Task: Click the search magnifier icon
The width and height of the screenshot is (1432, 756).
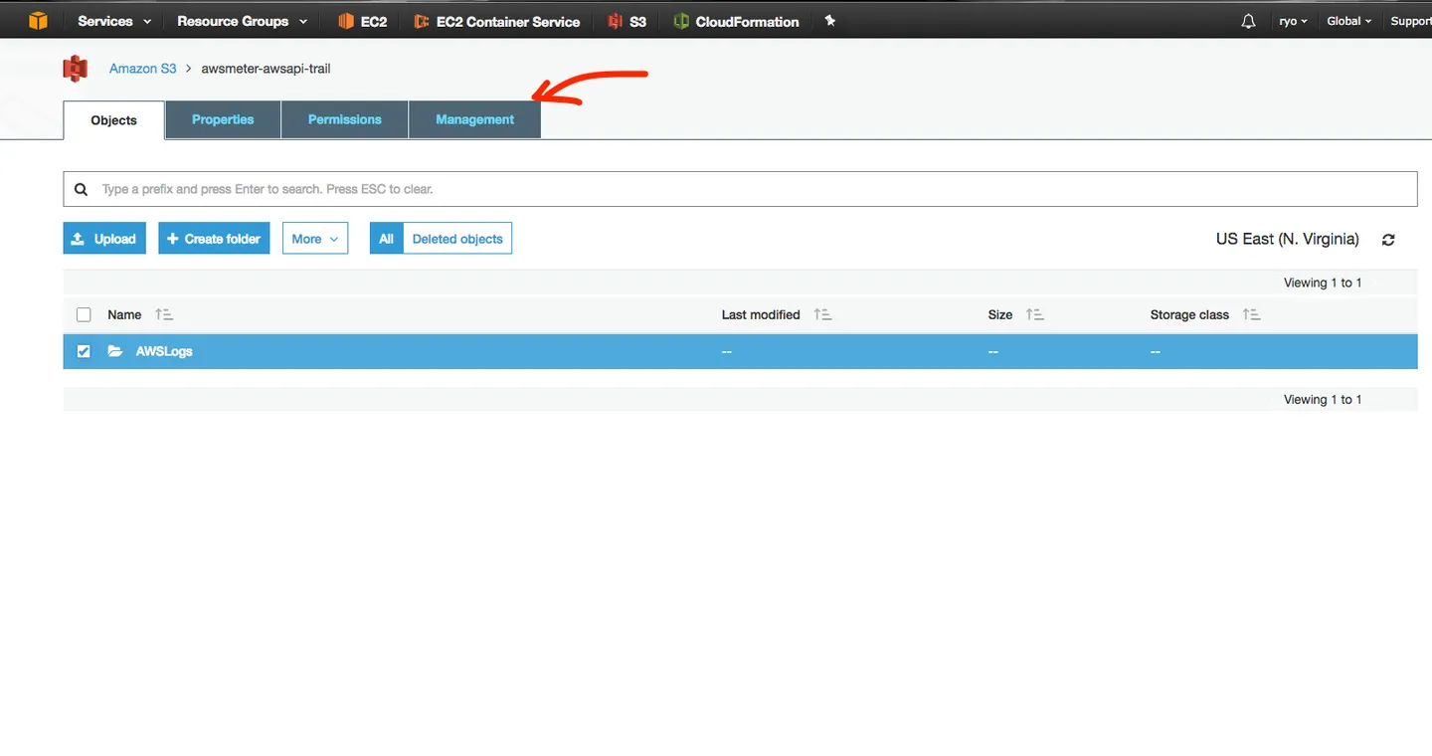Action: [x=82, y=189]
